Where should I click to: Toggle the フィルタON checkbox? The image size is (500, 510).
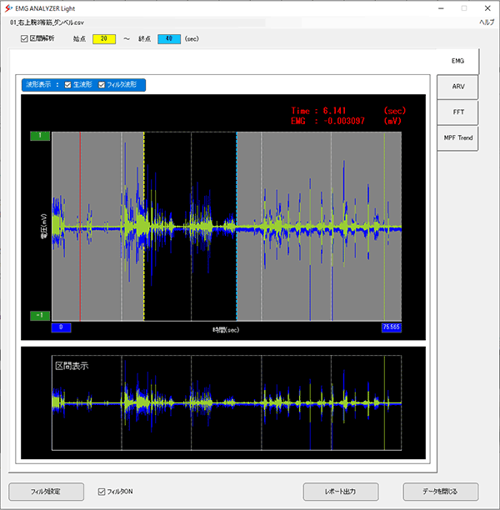102,492
